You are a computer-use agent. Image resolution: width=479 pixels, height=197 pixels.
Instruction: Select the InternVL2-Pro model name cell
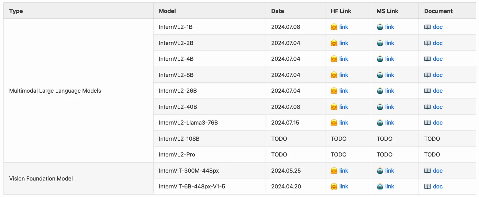[x=177, y=154]
